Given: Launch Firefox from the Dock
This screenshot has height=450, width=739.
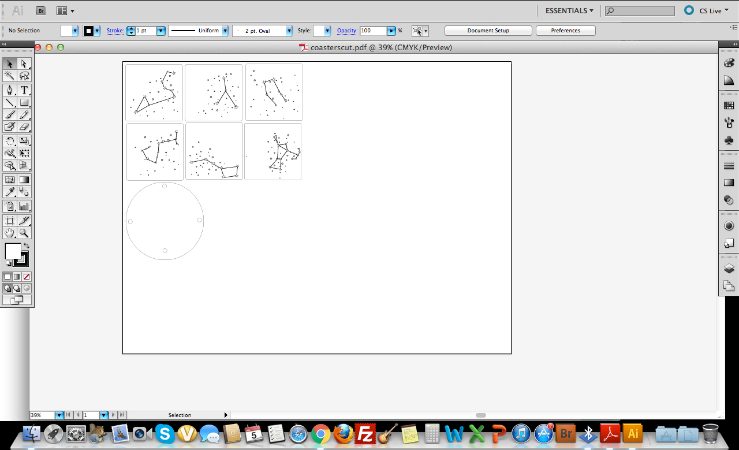Looking at the screenshot, I should [x=343, y=433].
